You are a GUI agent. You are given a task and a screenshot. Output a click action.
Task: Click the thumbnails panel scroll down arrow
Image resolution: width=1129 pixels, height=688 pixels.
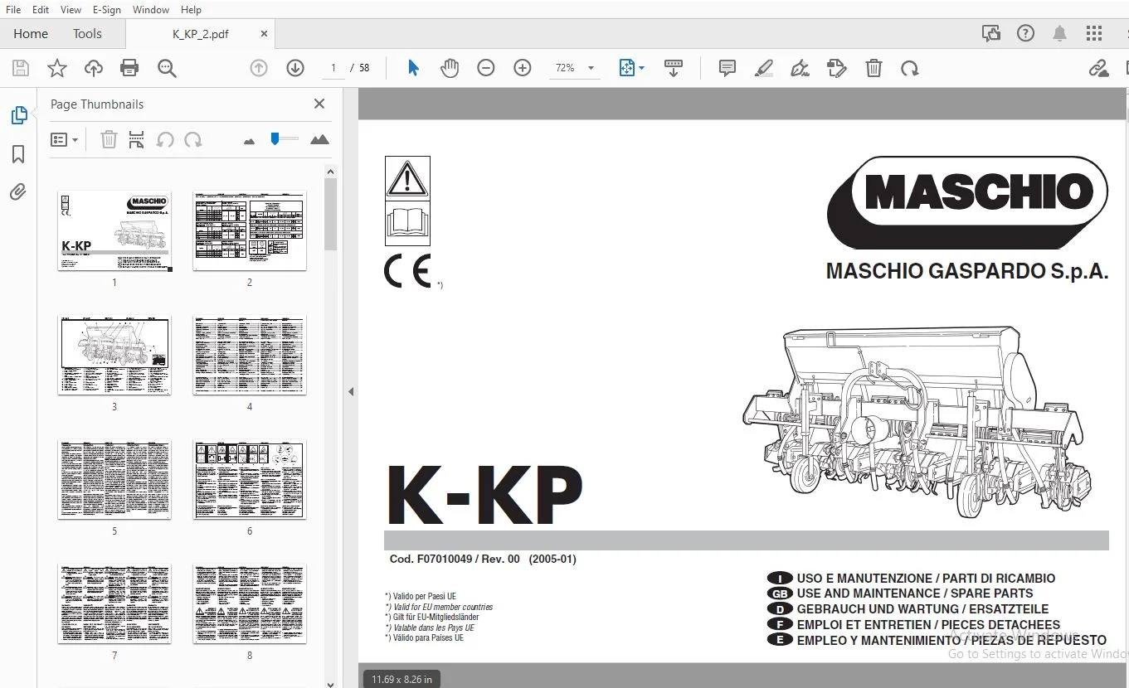pyautogui.click(x=330, y=684)
